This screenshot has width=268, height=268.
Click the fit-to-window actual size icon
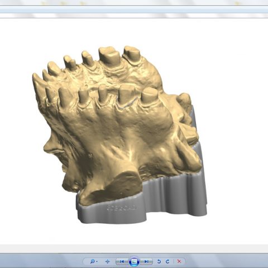pyautogui.click(x=107, y=261)
